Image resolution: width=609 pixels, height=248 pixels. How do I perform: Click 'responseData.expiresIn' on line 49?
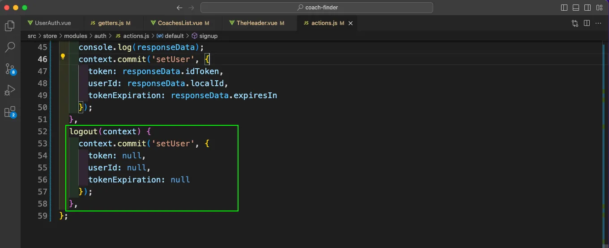pos(224,95)
